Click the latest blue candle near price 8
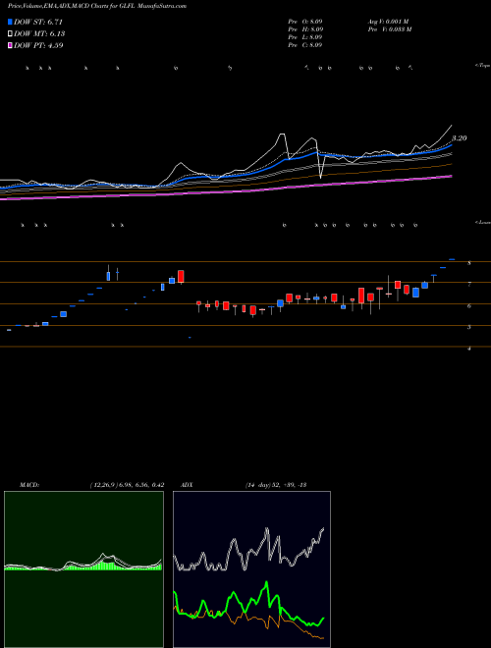 452,259
